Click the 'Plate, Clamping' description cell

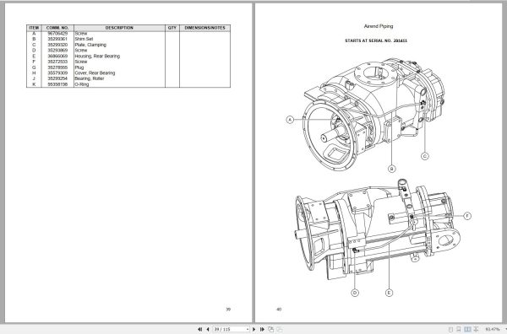point(90,45)
